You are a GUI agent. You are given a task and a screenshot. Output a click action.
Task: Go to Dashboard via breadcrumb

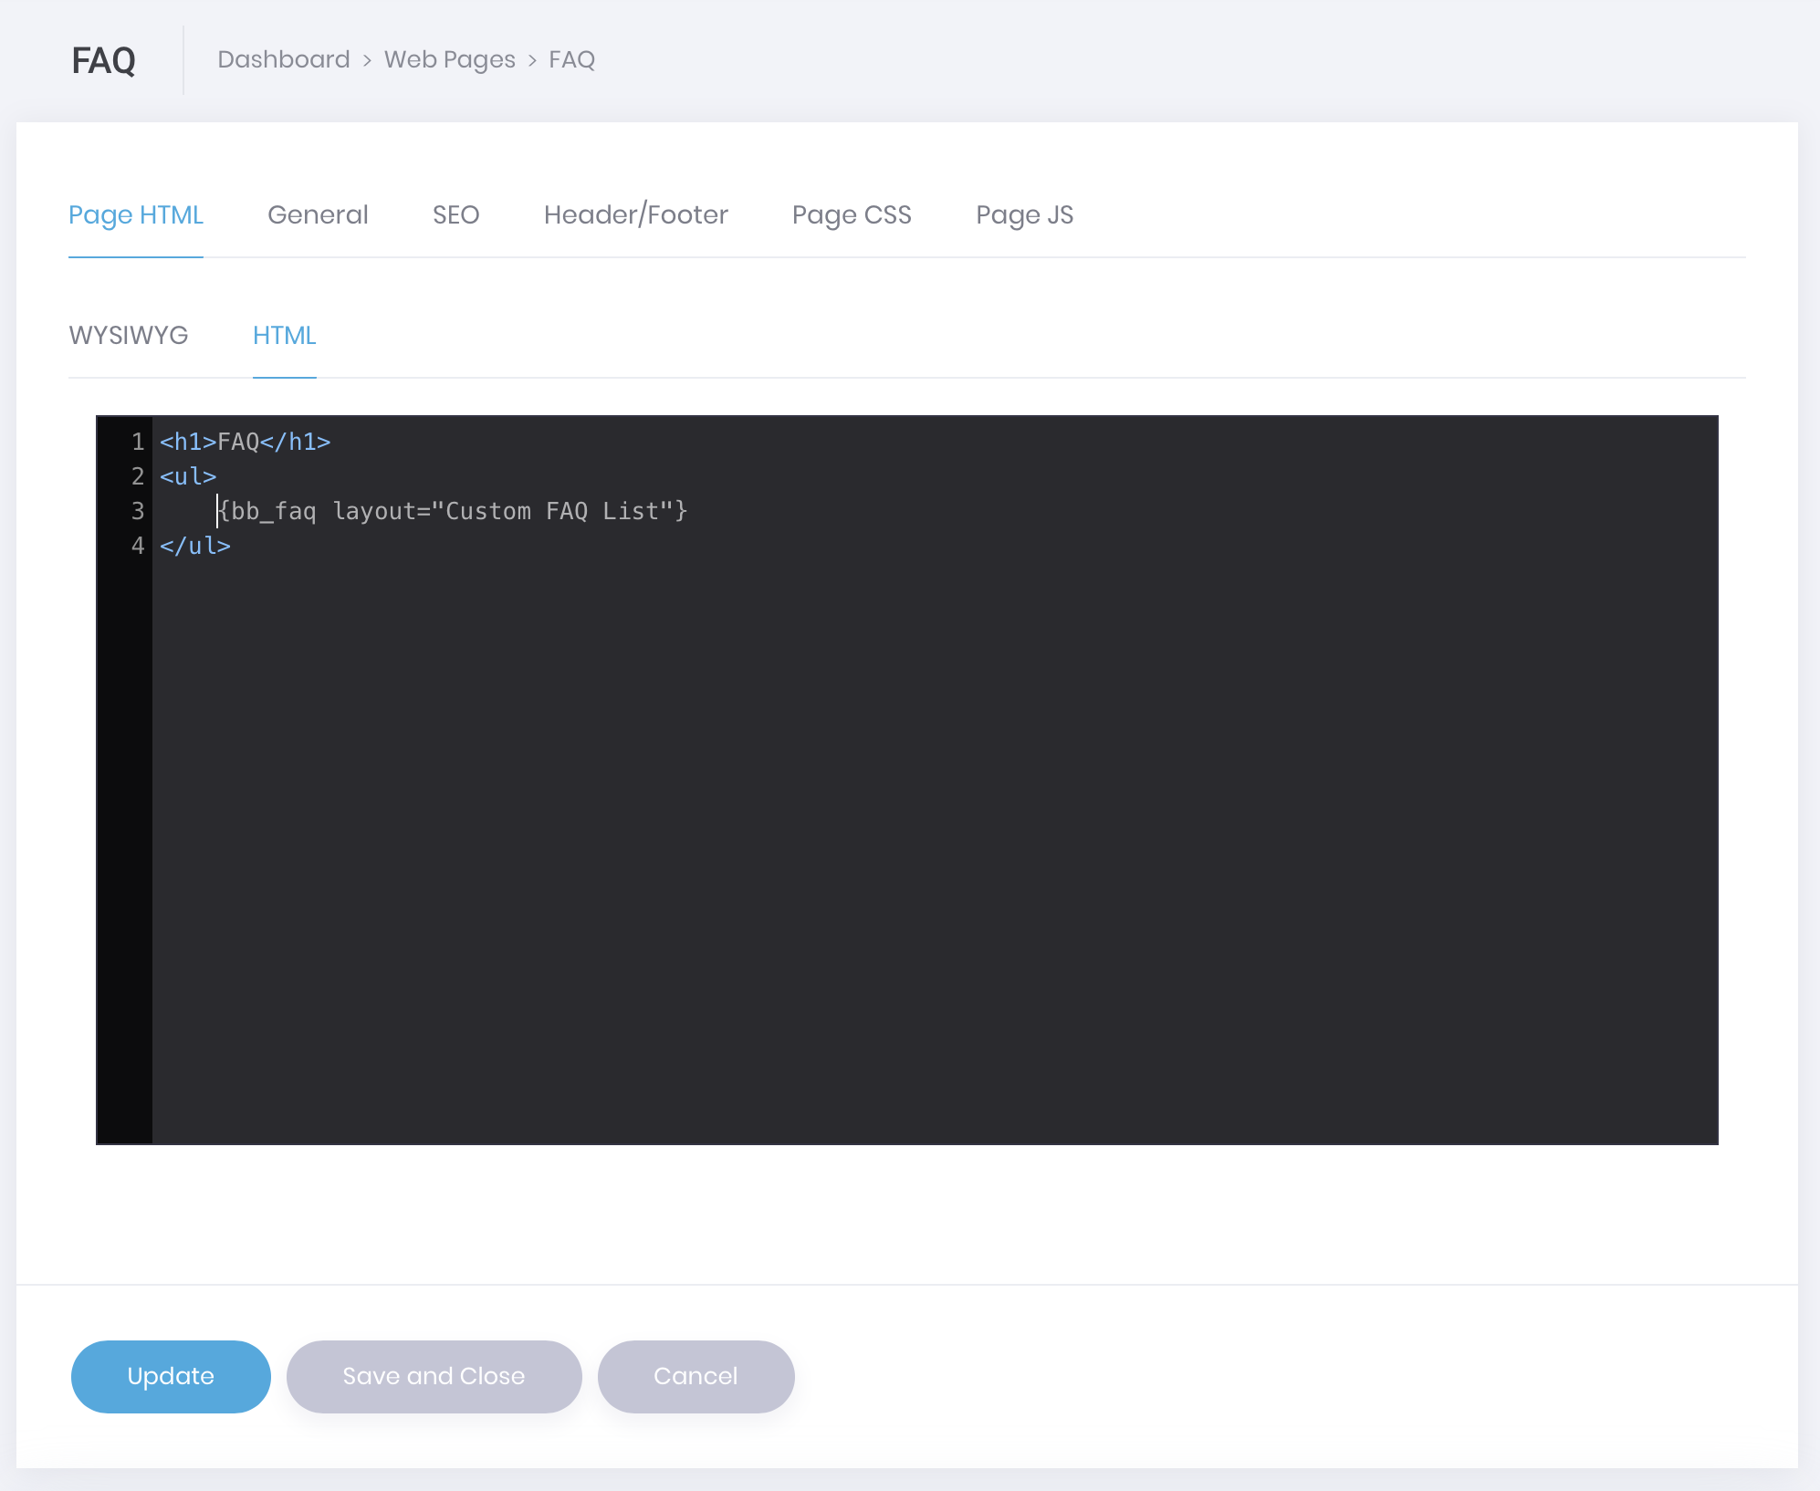point(284,59)
